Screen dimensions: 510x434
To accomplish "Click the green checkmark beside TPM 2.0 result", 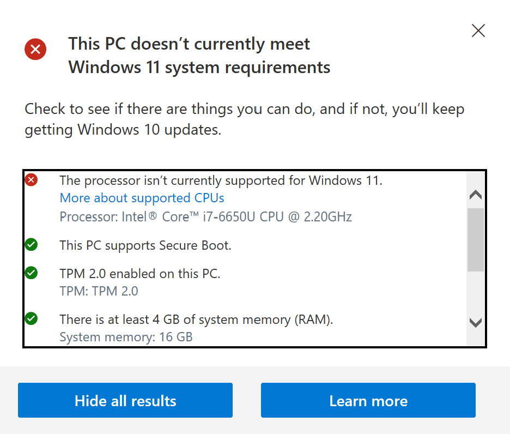I will point(31,273).
